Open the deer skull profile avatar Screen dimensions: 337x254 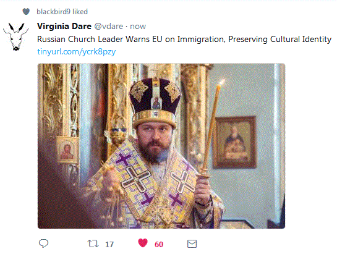[15, 36]
